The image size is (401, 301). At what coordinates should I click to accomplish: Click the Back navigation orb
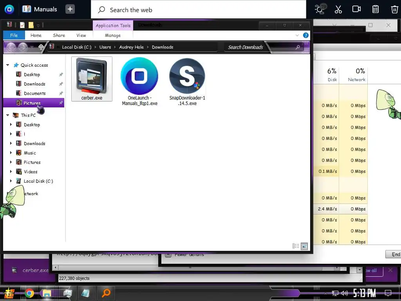11,47
